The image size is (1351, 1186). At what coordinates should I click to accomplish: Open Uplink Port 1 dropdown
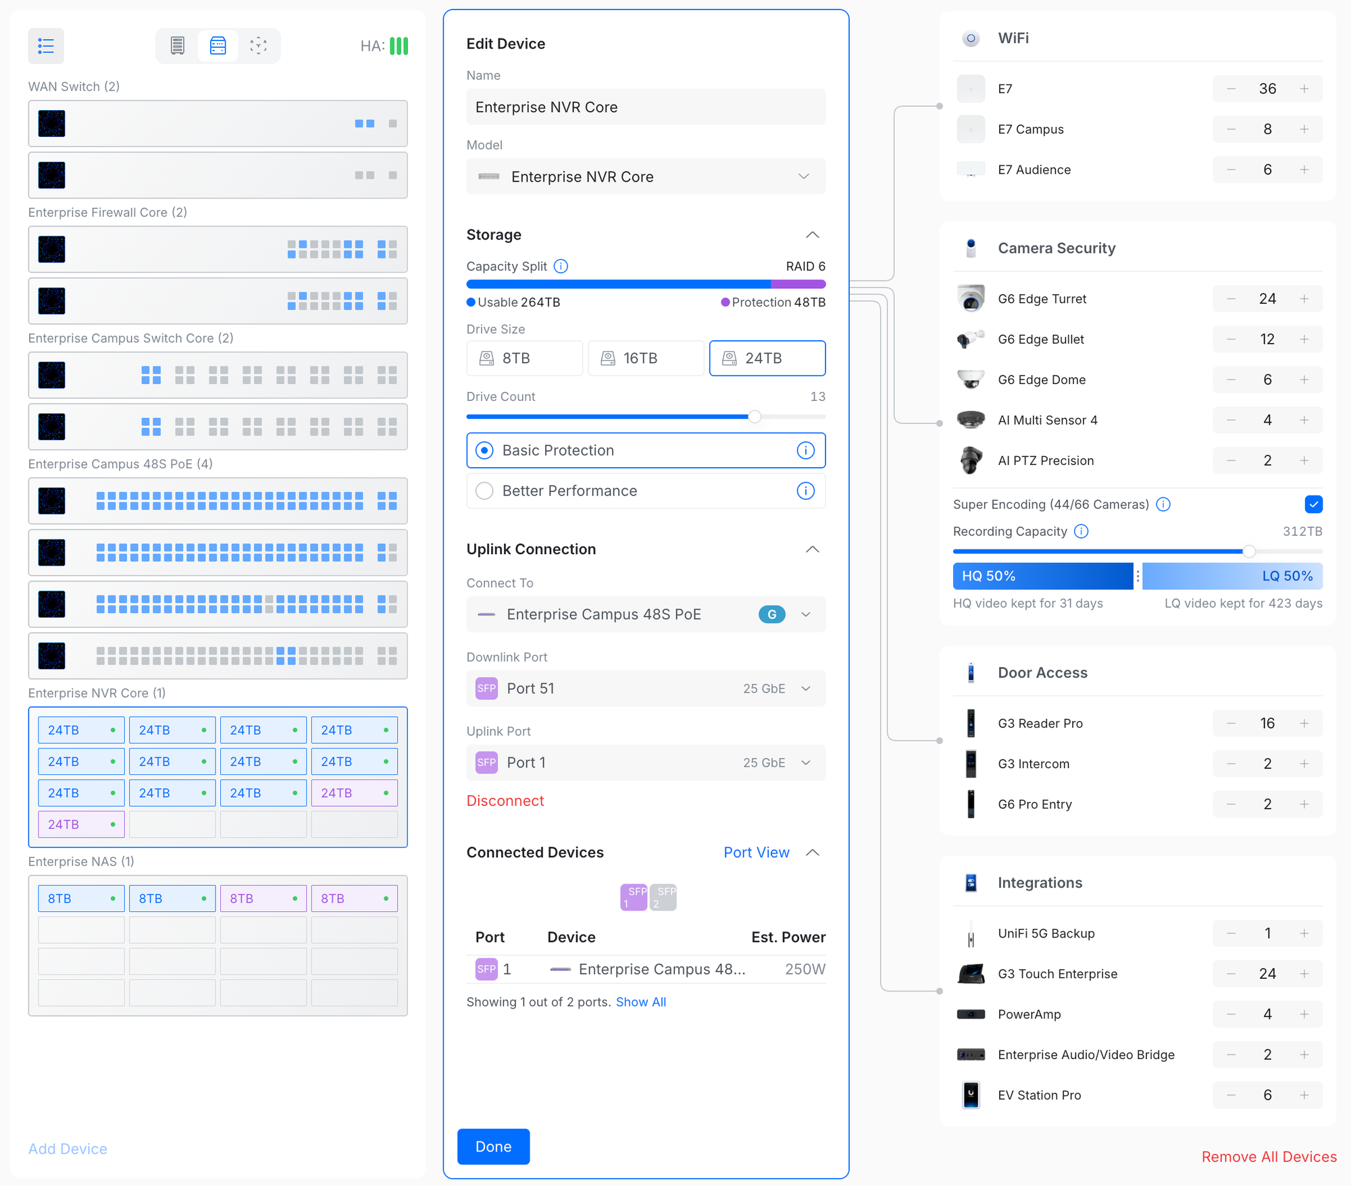(x=646, y=763)
